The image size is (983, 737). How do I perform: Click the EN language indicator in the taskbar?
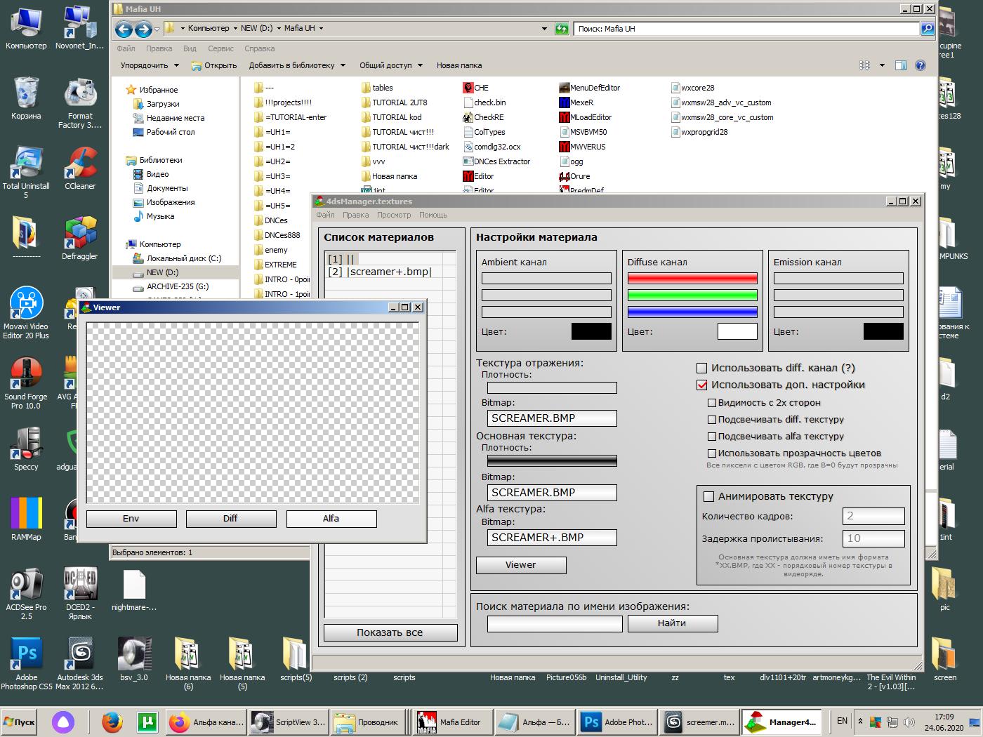pyautogui.click(x=843, y=721)
